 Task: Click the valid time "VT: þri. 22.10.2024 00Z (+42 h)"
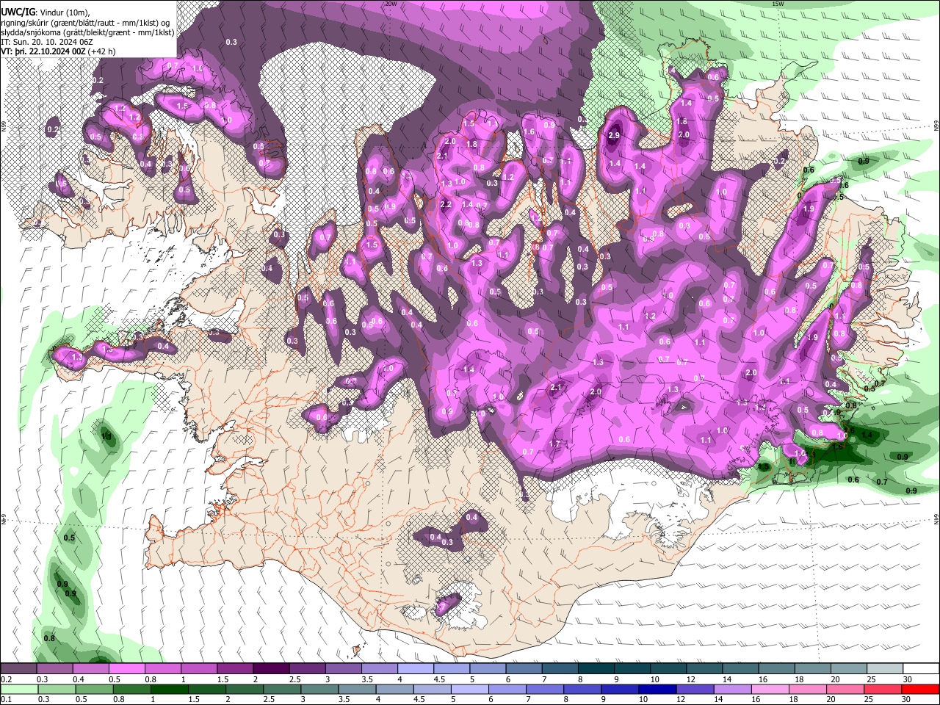click(x=59, y=51)
